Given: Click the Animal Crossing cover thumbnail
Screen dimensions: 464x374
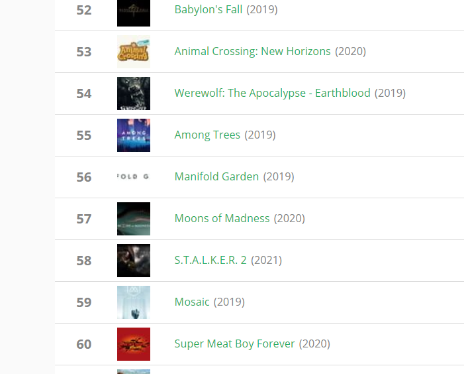Looking at the screenshot, I should pyautogui.click(x=134, y=52).
